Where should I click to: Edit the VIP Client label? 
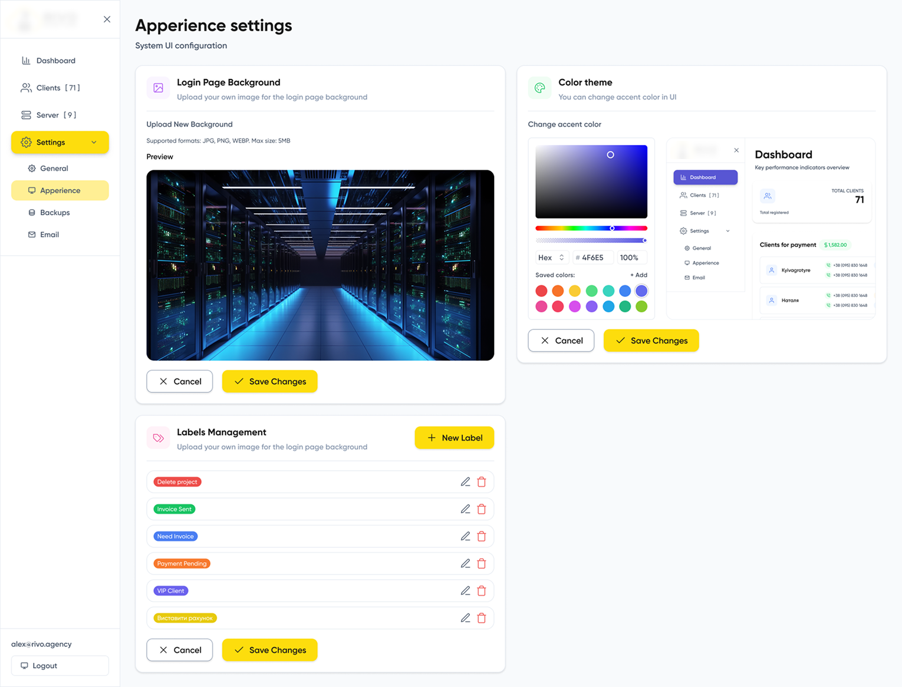[x=465, y=590]
